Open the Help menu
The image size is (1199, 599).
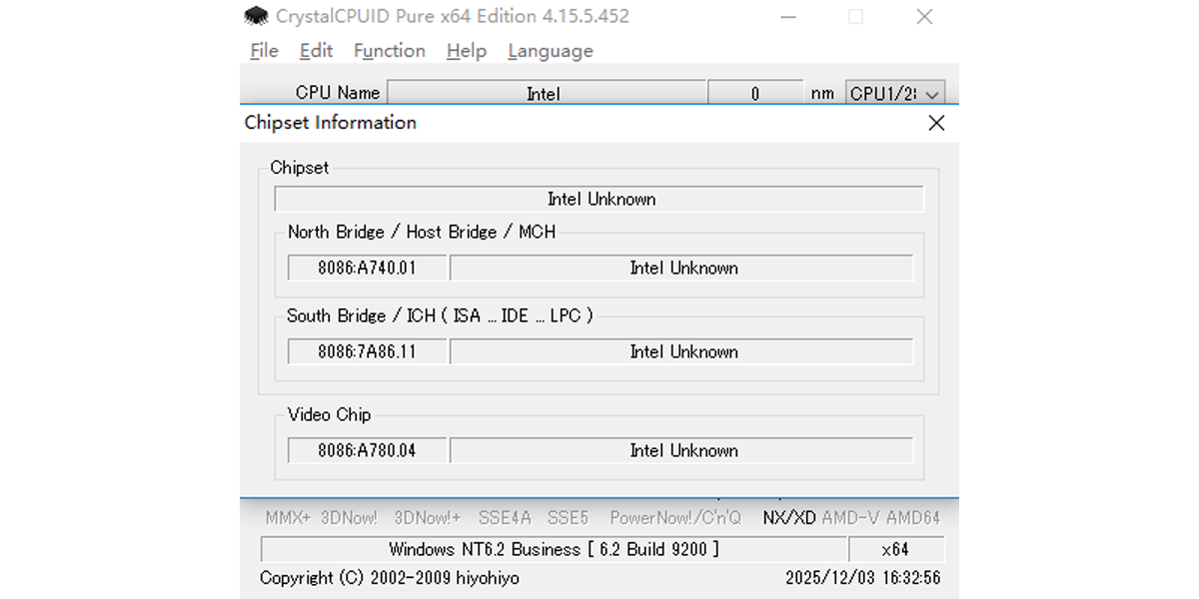pyautogui.click(x=466, y=51)
